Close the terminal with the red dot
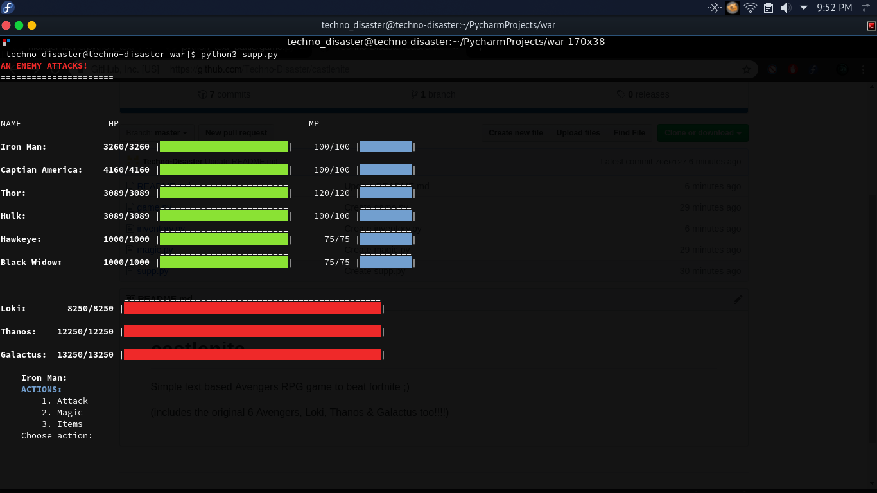This screenshot has height=493, width=877. [6, 25]
